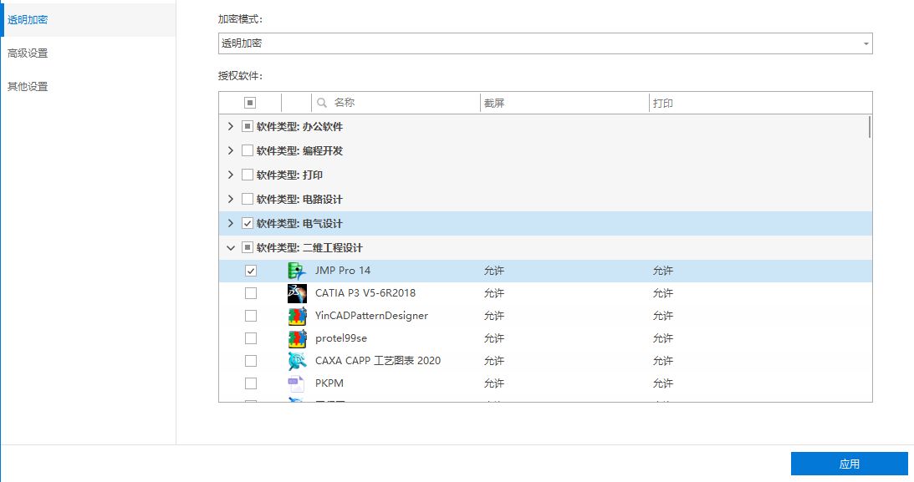Click the search magnifier icon in 名称 column
The height and width of the screenshot is (482, 914).
(x=322, y=103)
